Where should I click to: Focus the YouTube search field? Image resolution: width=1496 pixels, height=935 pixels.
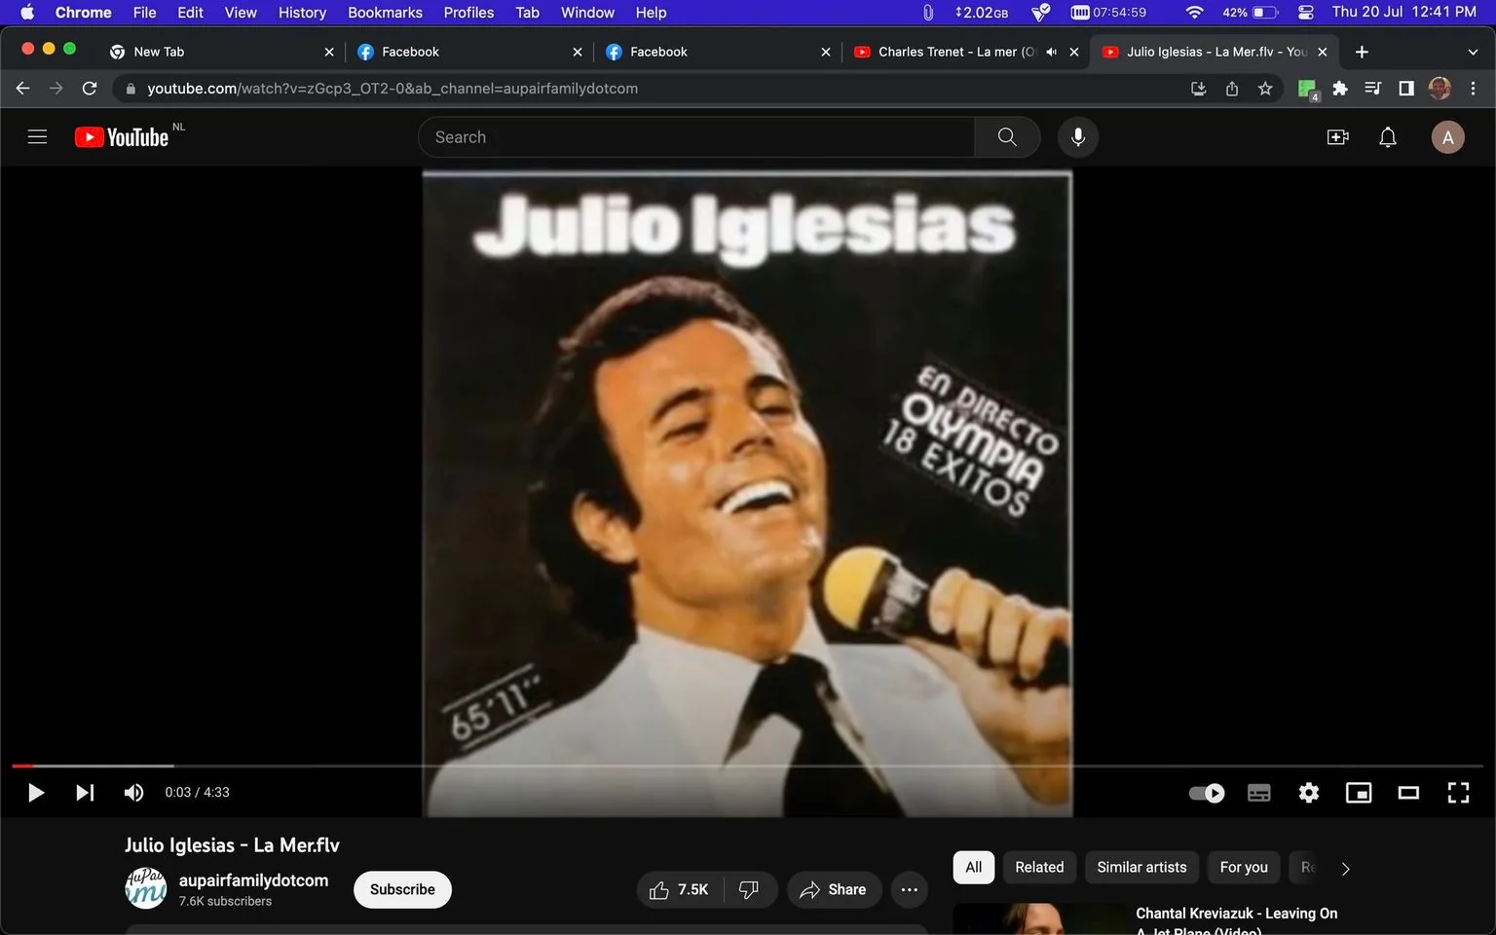(696, 137)
